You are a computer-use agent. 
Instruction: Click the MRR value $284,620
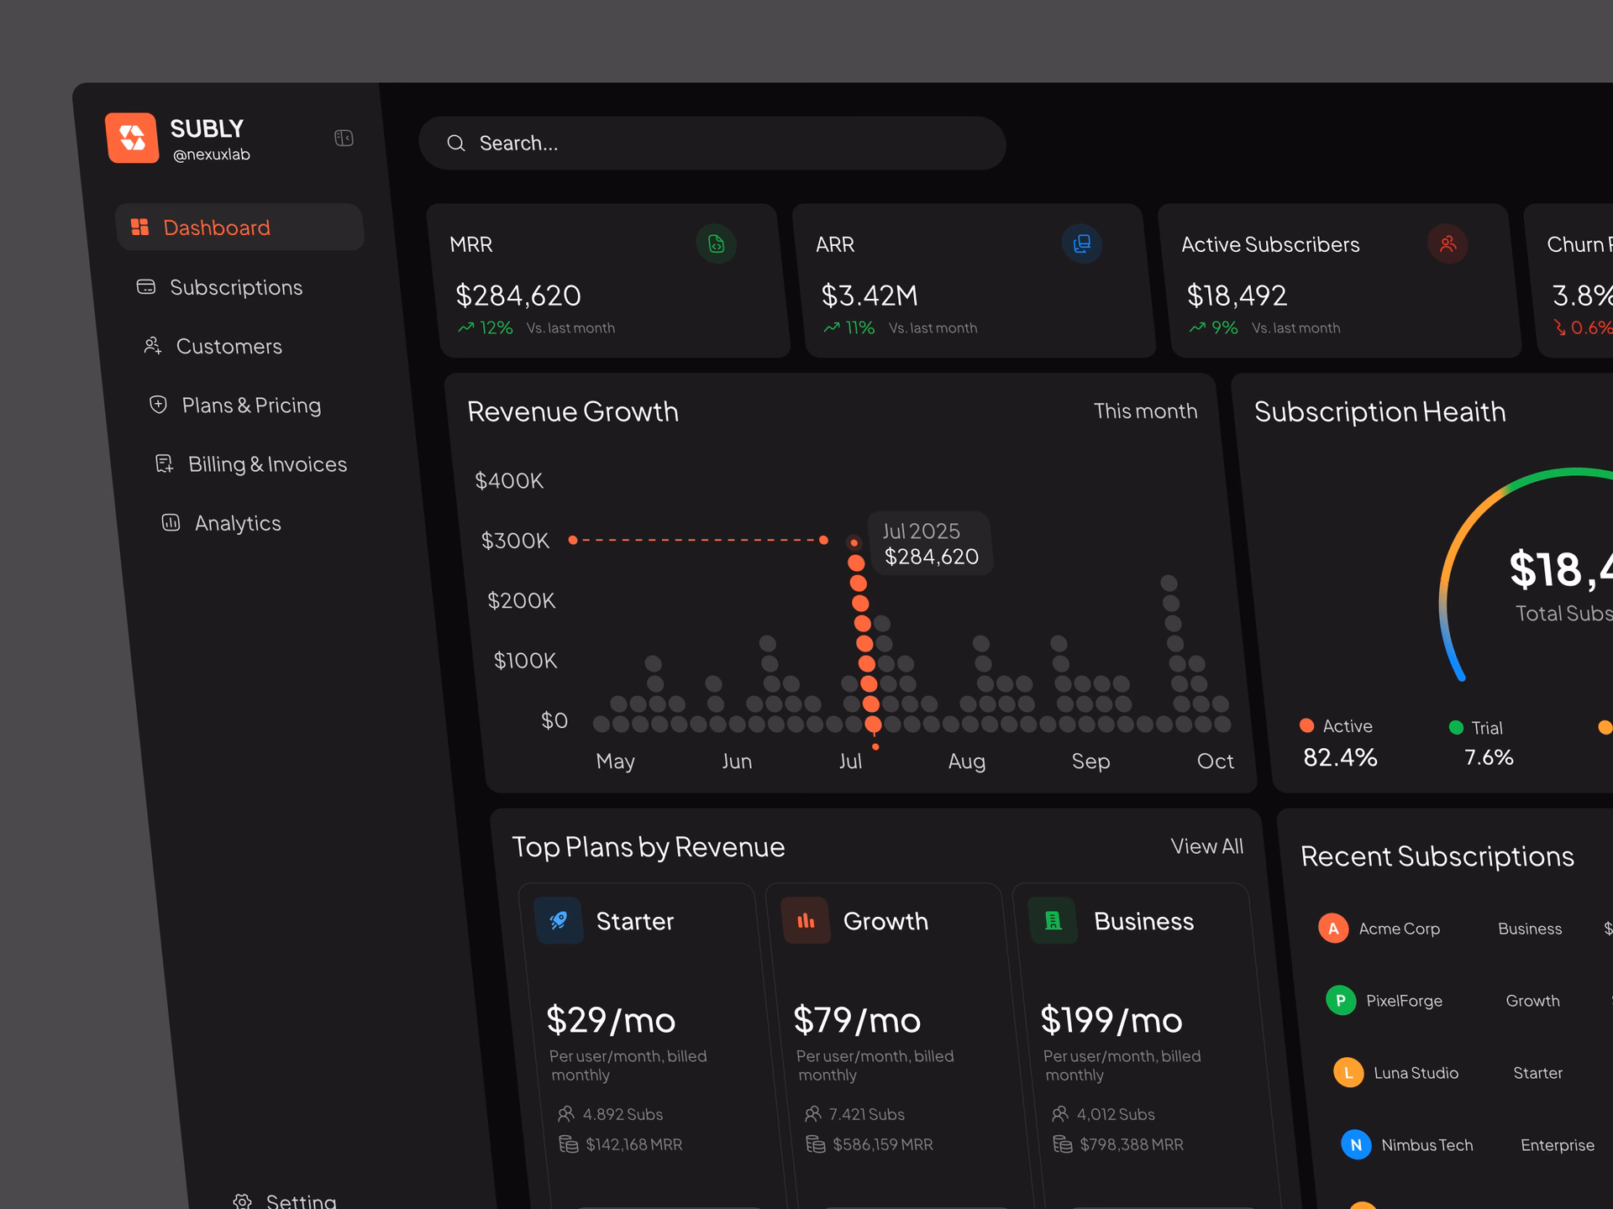tap(518, 296)
